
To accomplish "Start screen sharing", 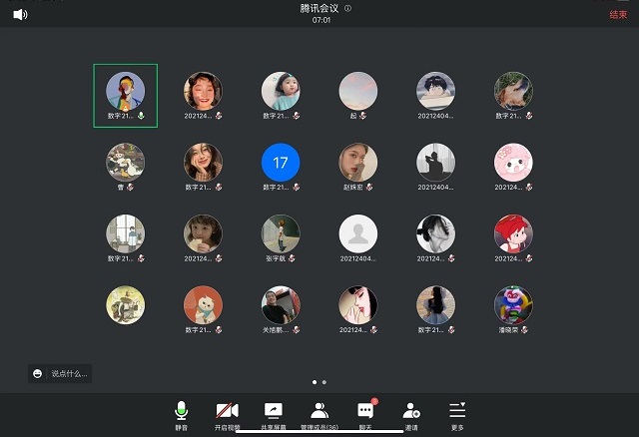I will point(273,413).
